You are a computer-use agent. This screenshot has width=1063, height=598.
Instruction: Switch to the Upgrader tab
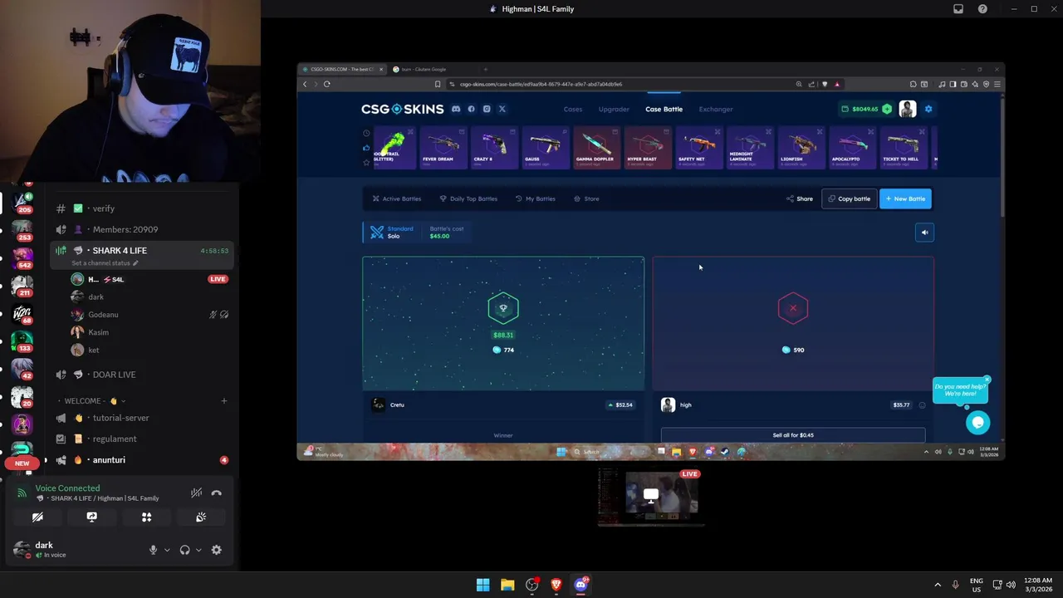(614, 109)
